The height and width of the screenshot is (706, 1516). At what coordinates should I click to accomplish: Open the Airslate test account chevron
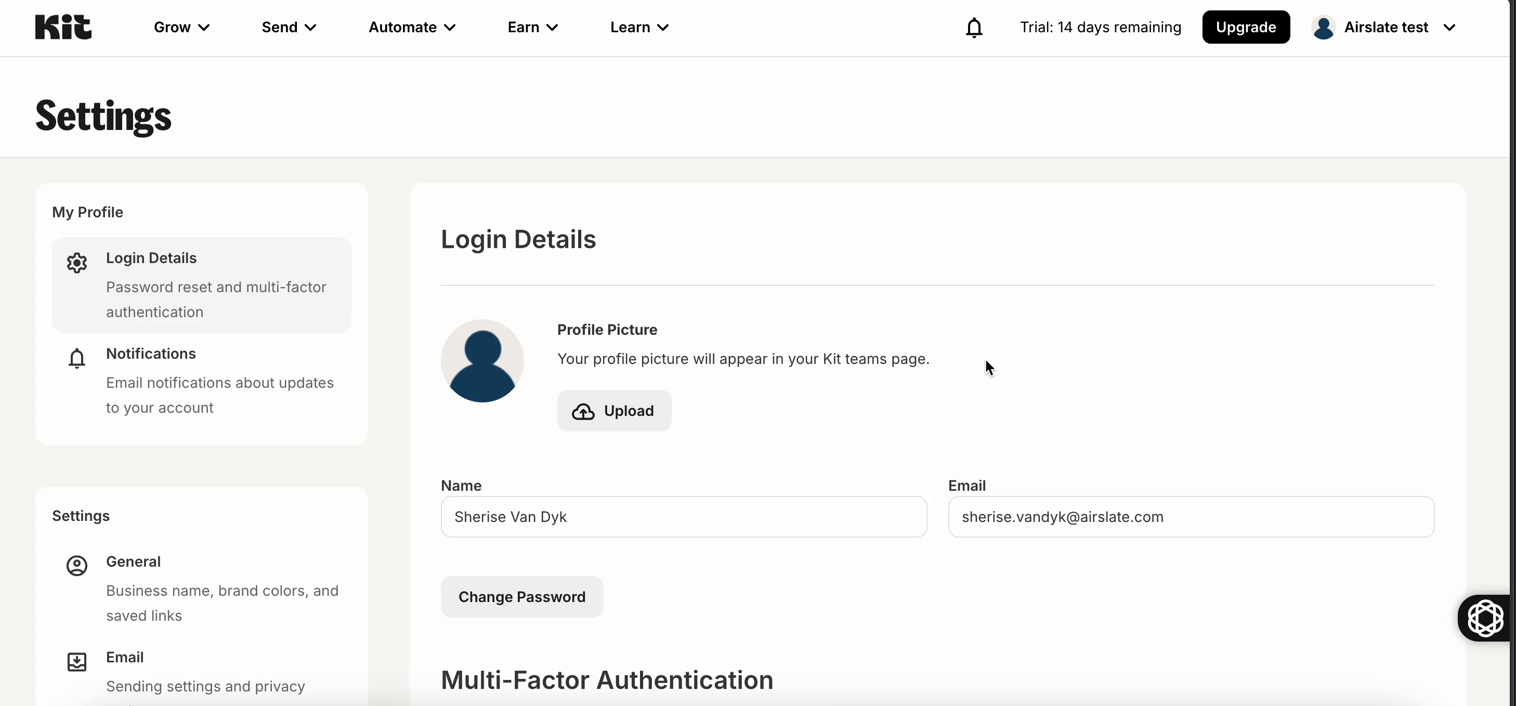click(x=1449, y=28)
